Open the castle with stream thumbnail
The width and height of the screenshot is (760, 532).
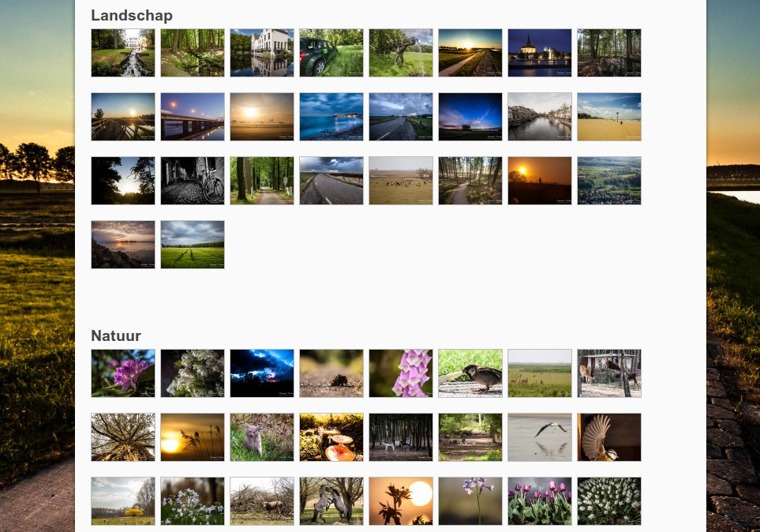tap(123, 53)
